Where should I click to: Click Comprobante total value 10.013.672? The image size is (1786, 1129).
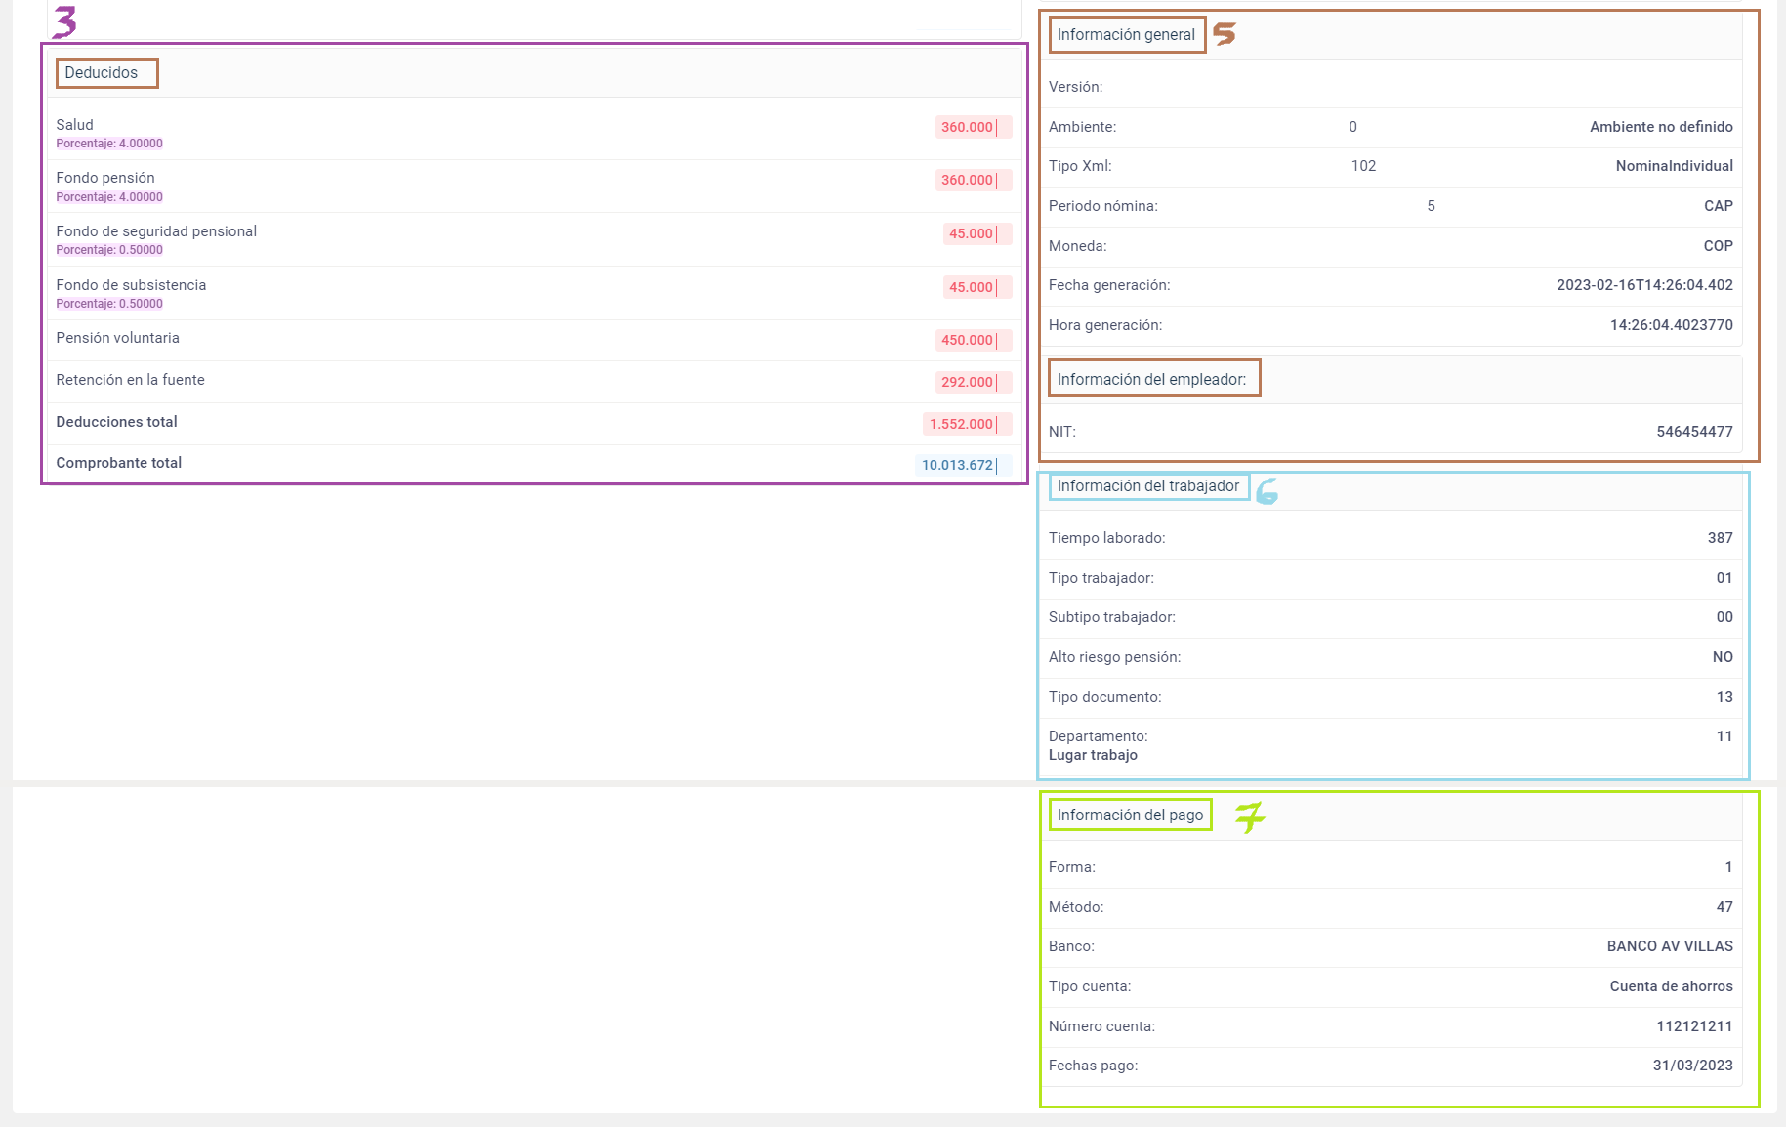click(x=964, y=465)
